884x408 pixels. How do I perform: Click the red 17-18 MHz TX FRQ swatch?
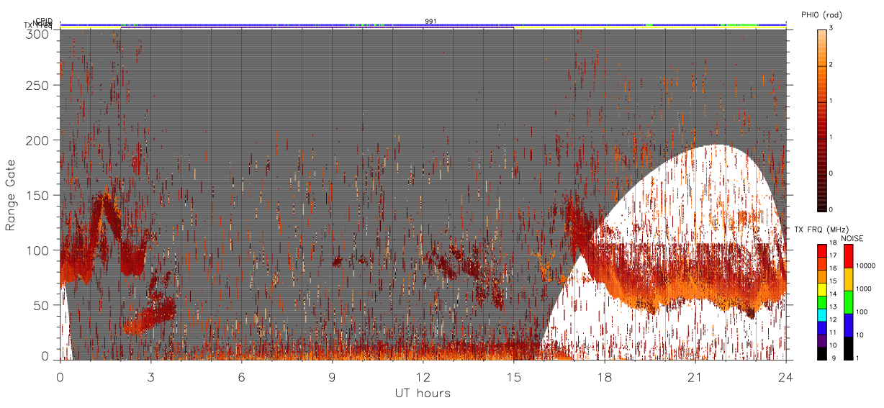822,251
